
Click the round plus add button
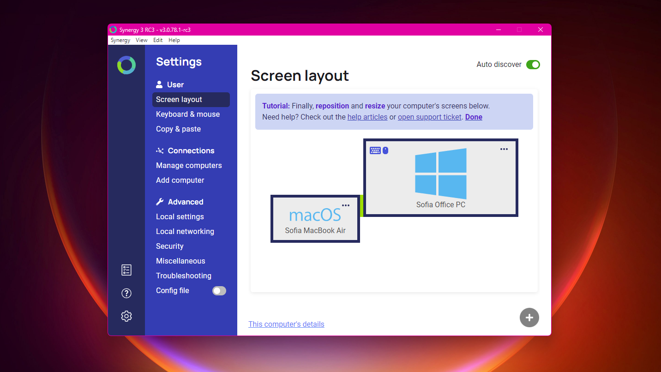click(x=529, y=318)
